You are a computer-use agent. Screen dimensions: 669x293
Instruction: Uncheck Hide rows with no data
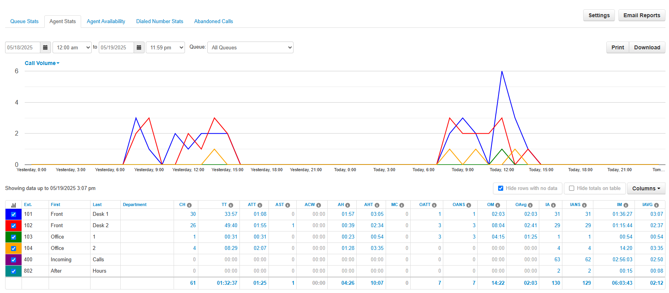click(x=500, y=188)
